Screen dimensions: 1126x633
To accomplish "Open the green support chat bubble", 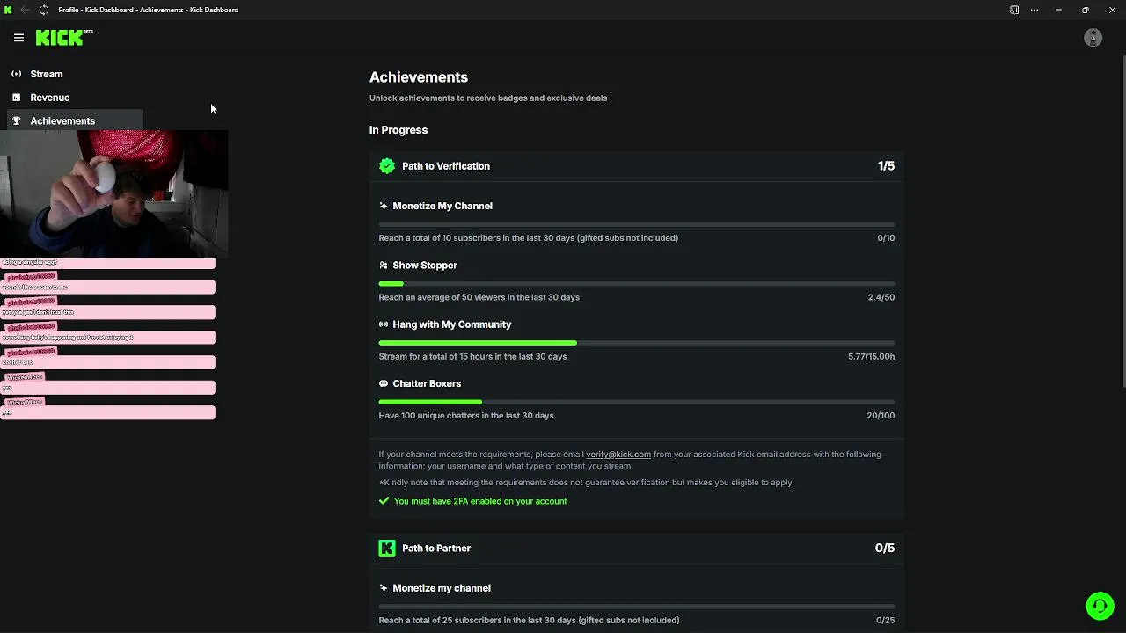I will (x=1100, y=606).
